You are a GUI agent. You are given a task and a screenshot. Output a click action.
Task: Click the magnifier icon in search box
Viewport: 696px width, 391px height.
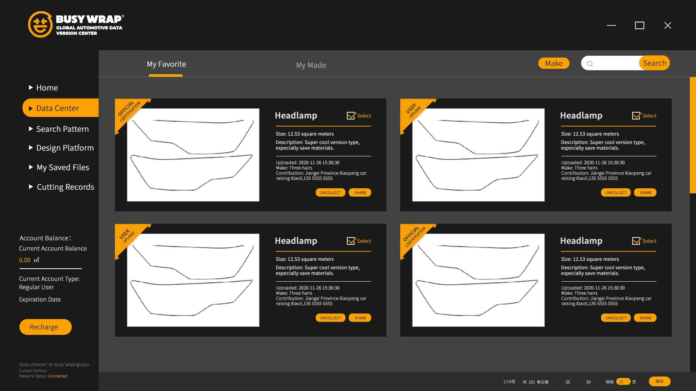coord(590,64)
